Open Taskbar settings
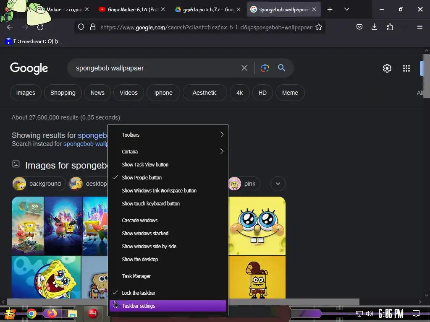The height and width of the screenshot is (322, 430). pos(168,306)
